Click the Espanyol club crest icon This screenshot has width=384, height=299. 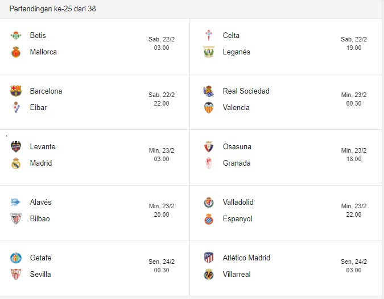click(208, 219)
